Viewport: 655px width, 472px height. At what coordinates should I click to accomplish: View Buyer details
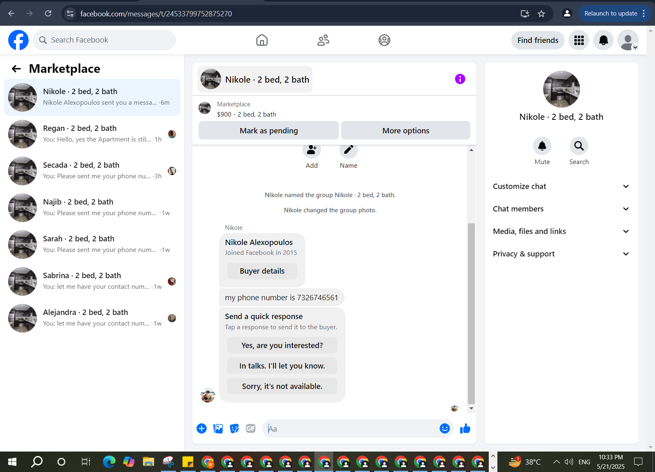coord(262,271)
